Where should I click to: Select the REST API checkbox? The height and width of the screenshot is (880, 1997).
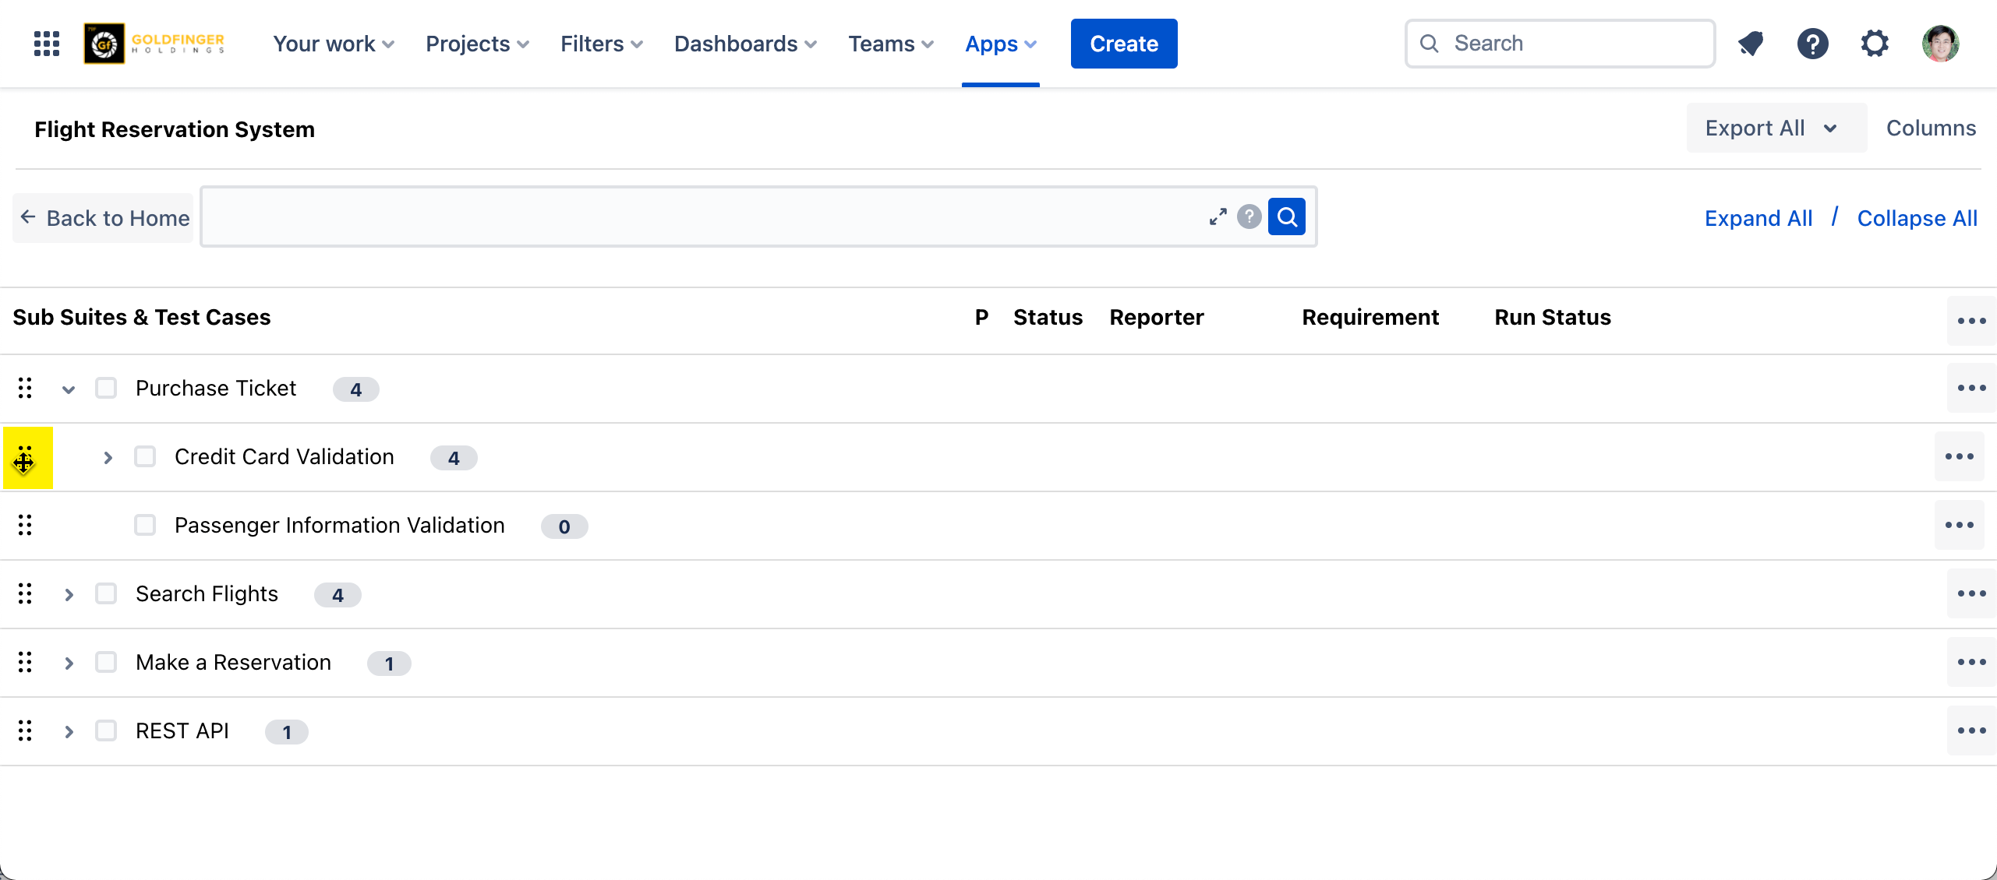(106, 730)
